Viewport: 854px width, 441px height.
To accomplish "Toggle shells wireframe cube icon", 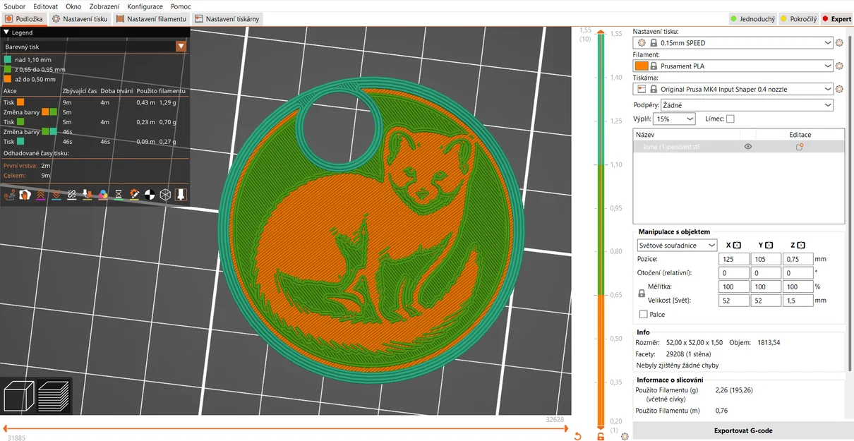I will pyautogui.click(x=165, y=194).
